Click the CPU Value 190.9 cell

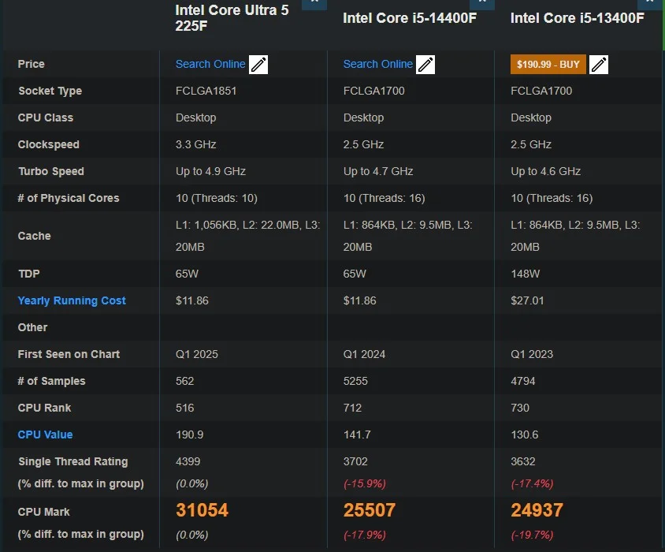[190, 435]
